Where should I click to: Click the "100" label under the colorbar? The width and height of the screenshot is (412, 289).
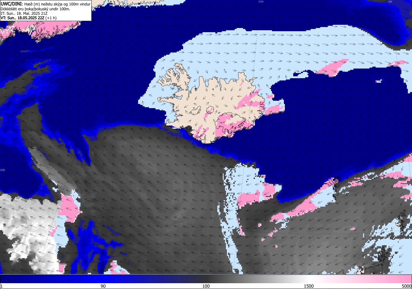pos(206,286)
